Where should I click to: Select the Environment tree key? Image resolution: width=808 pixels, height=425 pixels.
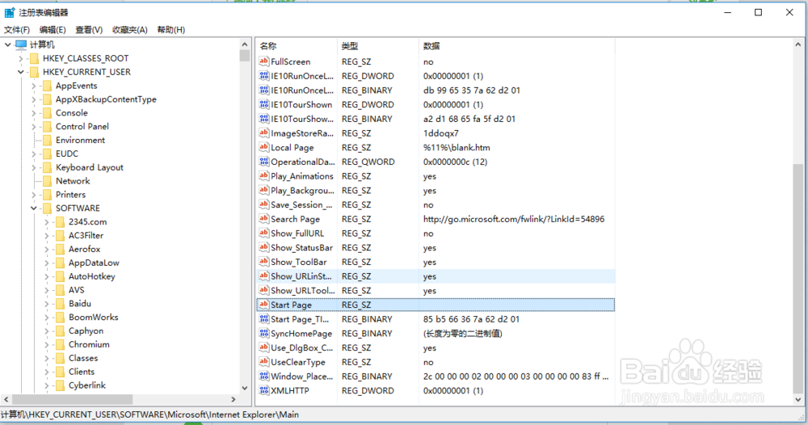[80, 140]
